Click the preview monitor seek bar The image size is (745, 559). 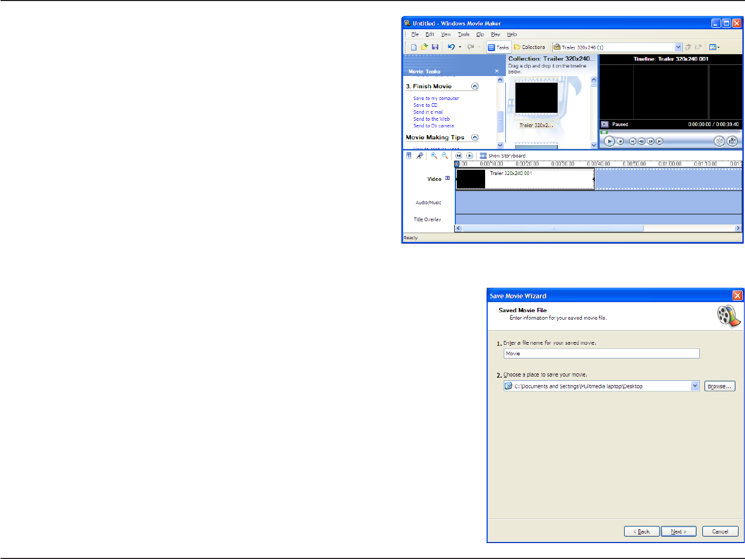coord(670,132)
